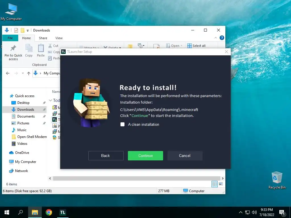Collapse the Today file group
291x218 pixels.
pos(50,100)
